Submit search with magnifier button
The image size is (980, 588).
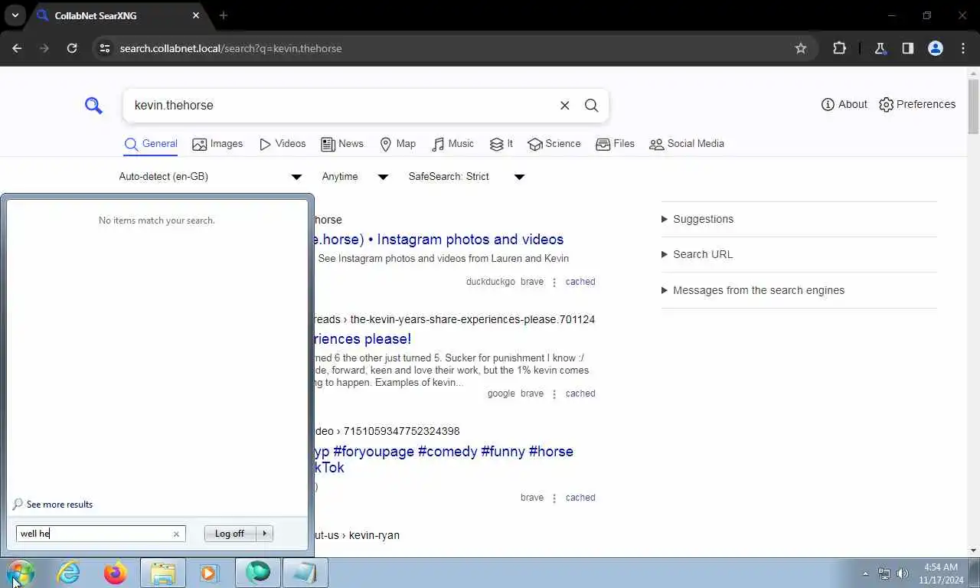coord(591,106)
